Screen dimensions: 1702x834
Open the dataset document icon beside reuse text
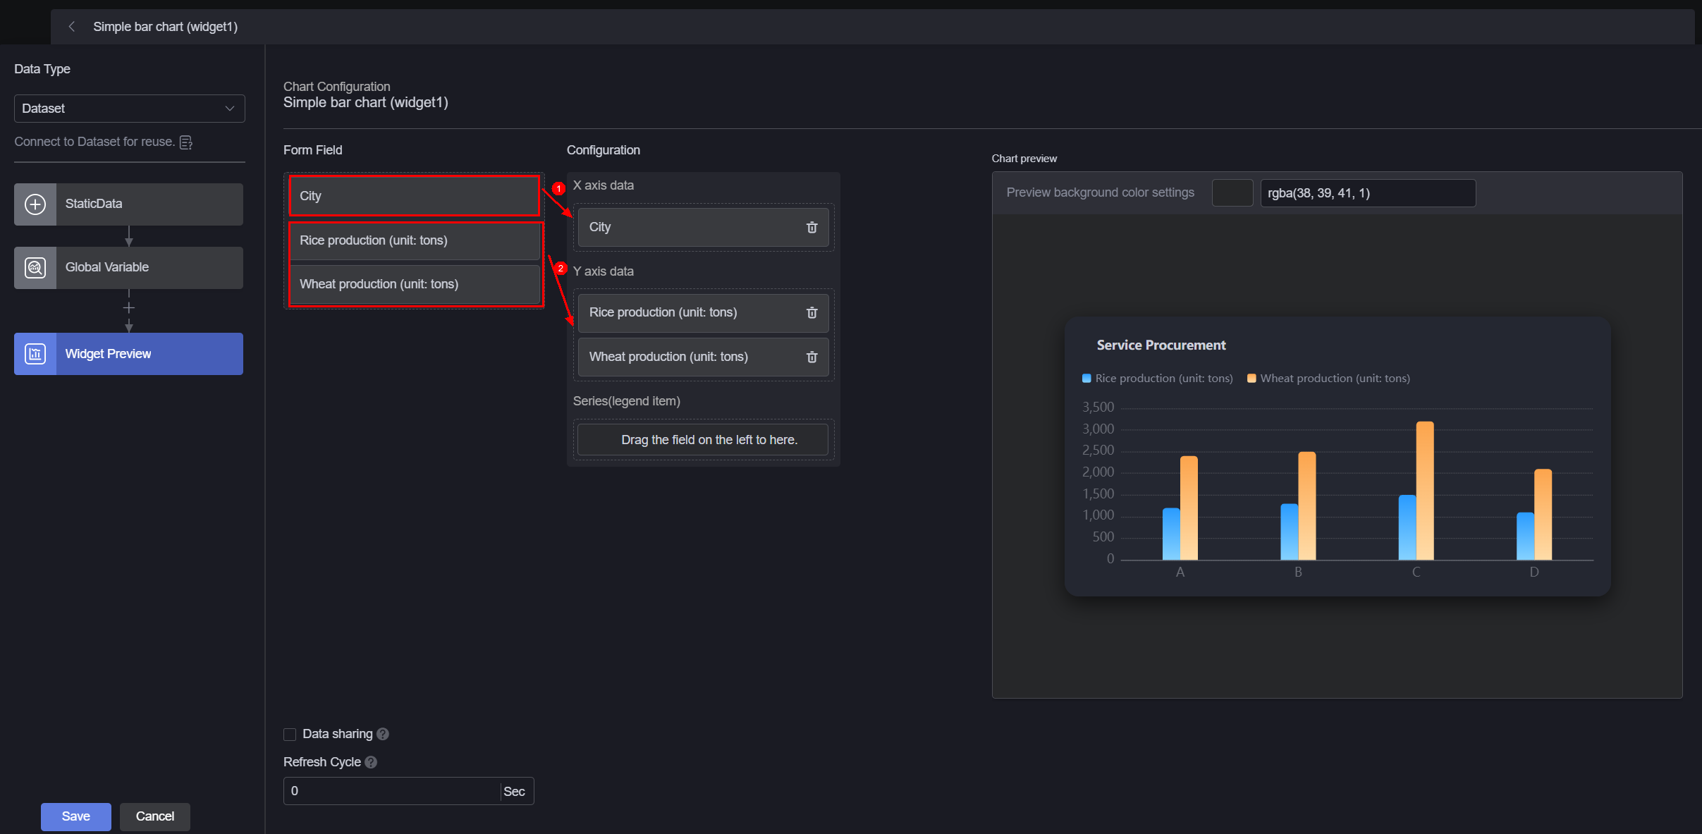[x=186, y=142]
